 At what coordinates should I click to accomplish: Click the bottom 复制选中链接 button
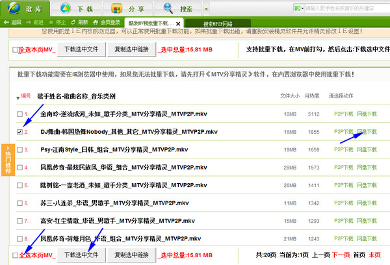coord(131,255)
